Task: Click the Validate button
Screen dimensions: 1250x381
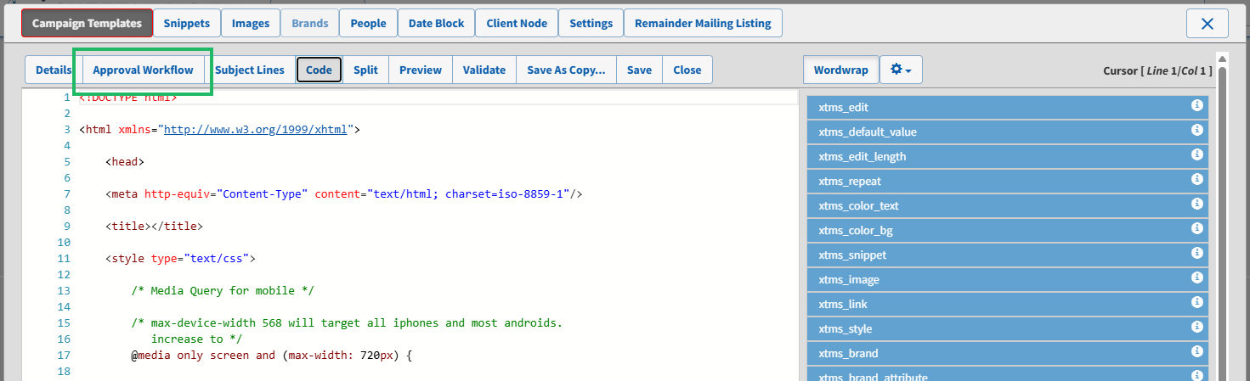Action: (484, 70)
